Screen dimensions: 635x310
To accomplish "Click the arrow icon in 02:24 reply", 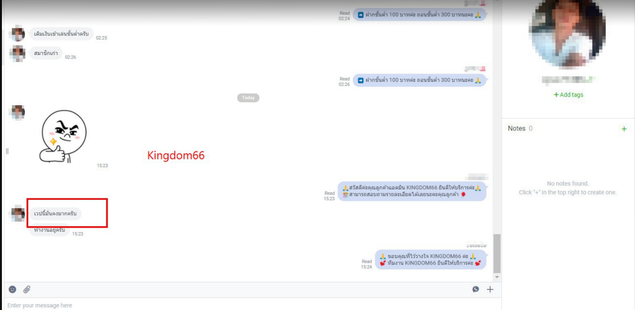I will [x=361, y=15].
